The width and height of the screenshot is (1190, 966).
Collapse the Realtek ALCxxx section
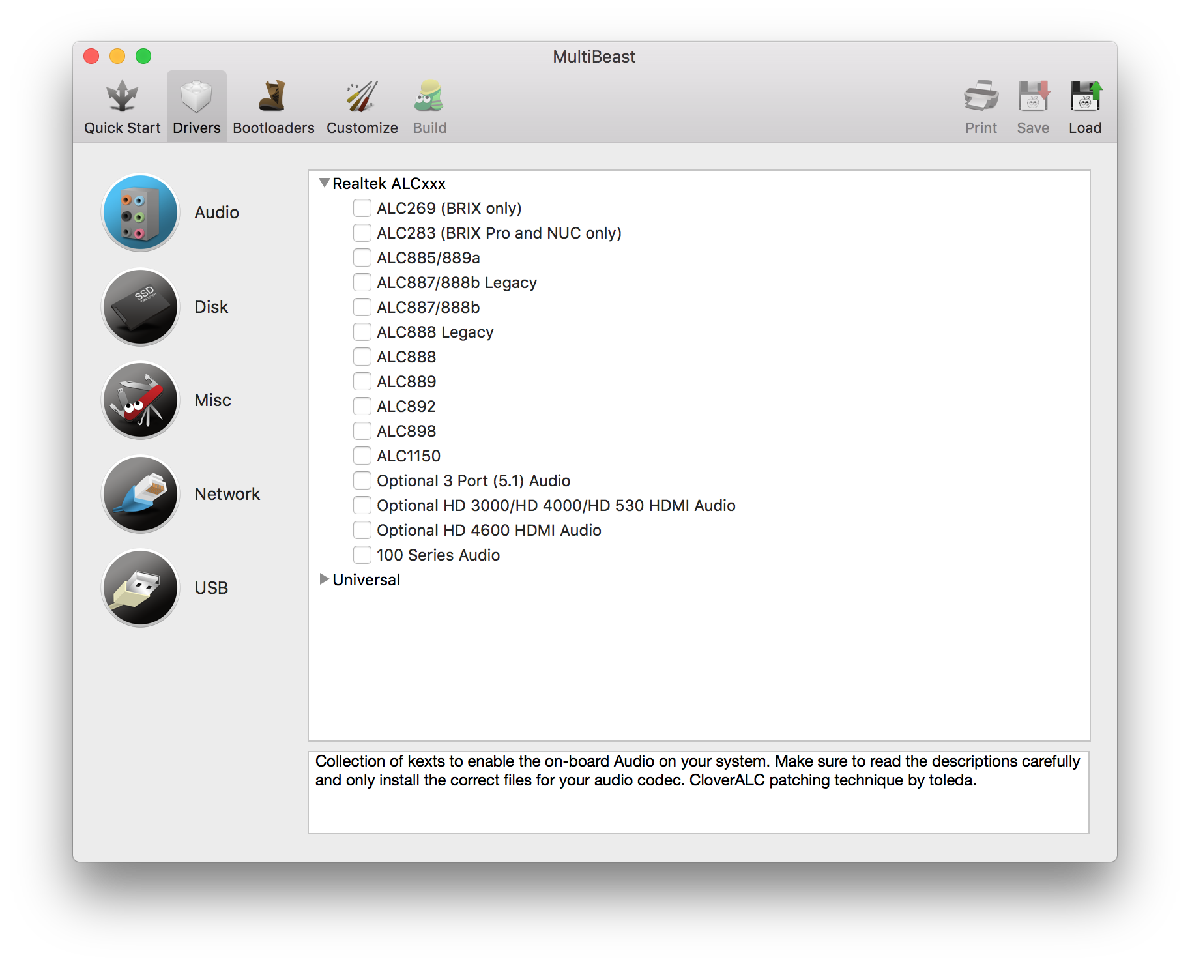324,183
